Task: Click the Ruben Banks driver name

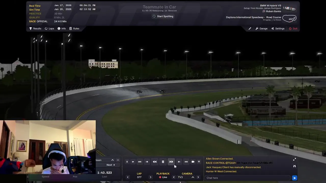Action: pos(274,11)
